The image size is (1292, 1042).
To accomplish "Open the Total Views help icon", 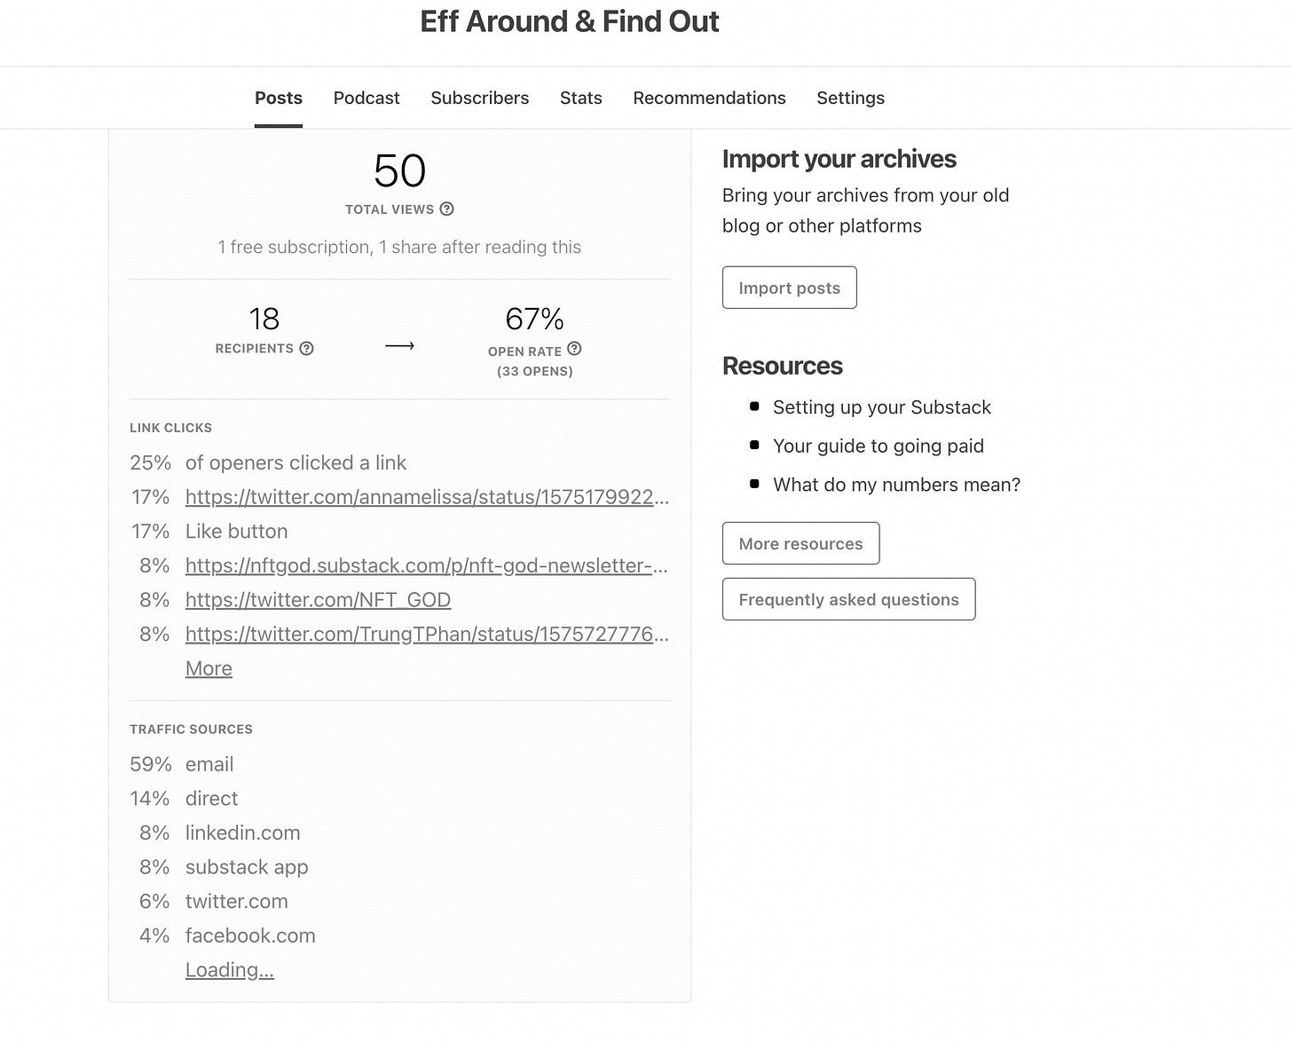I will (x=447, y=209).
